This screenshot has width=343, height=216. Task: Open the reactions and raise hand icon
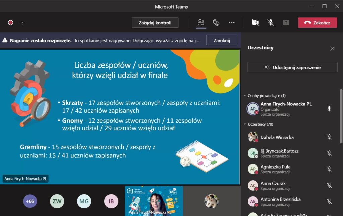click(x=216, y=23)
